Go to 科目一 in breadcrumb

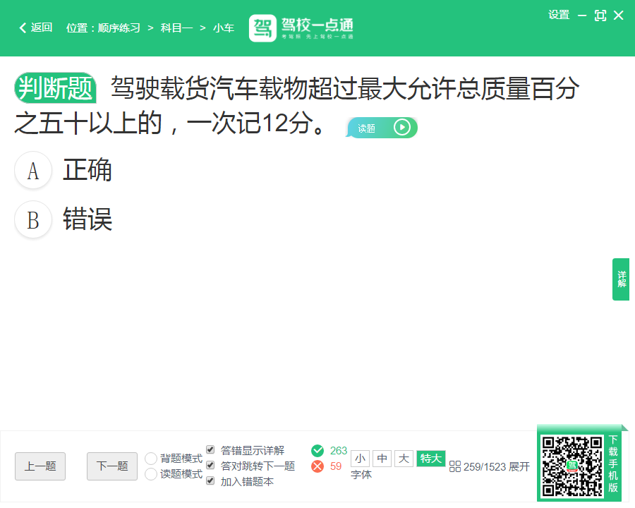(x=176, y=28)
